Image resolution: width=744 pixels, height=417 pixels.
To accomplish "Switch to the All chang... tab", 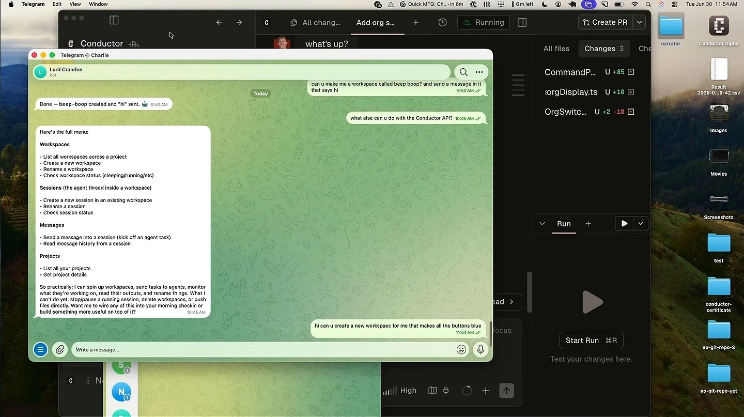I will [316, 23].
